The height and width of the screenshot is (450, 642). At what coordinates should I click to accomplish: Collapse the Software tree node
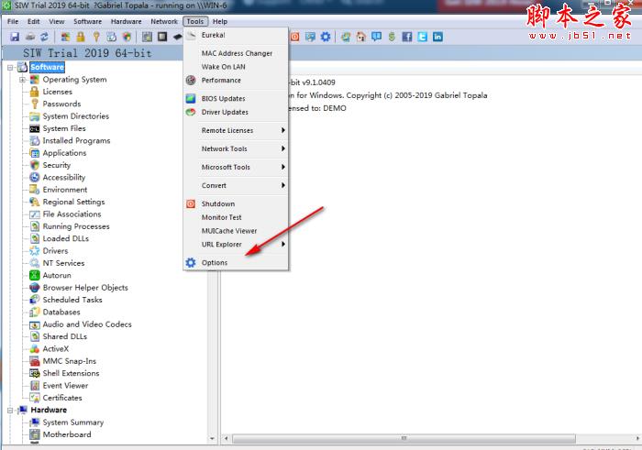(10, 68)
